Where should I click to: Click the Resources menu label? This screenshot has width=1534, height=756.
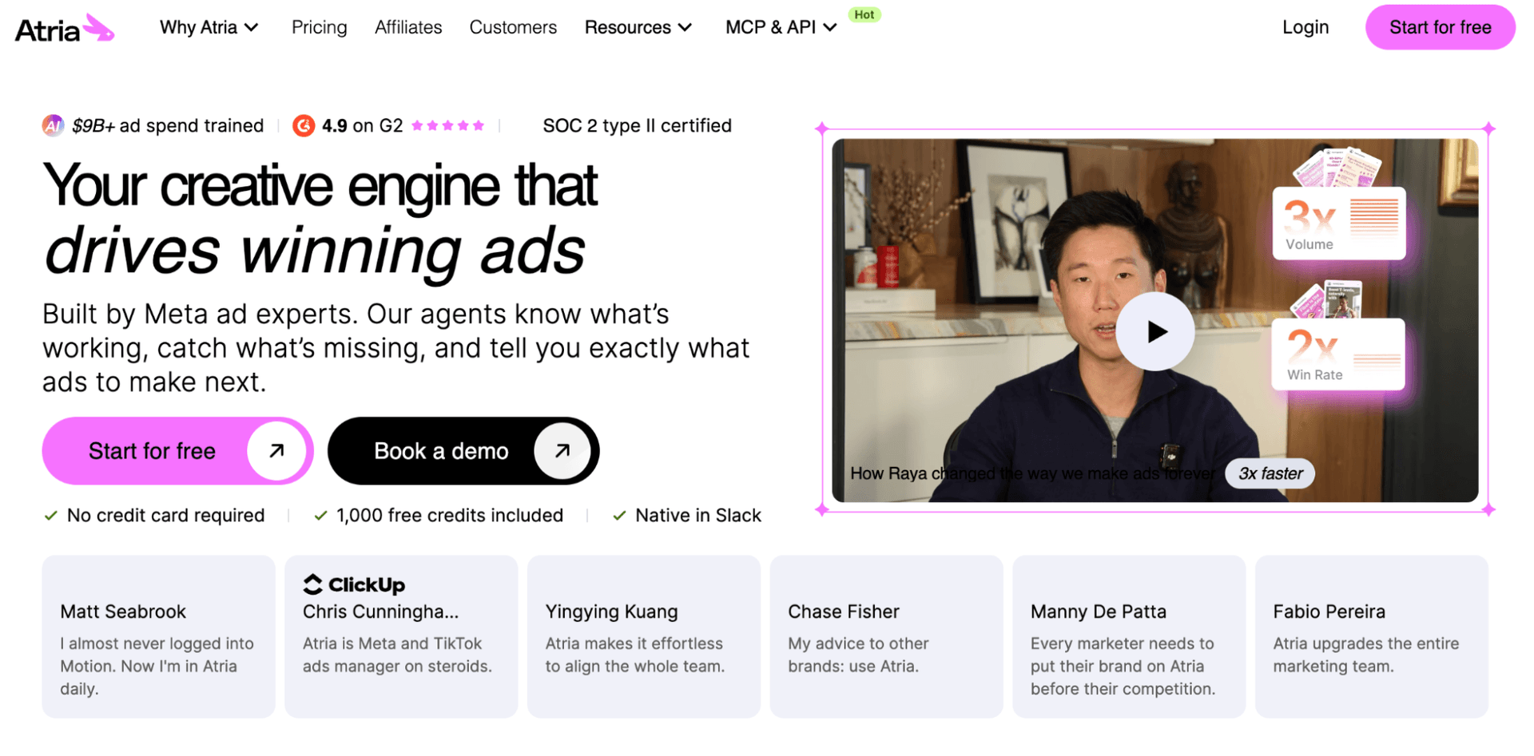click(x=627, y=27)
